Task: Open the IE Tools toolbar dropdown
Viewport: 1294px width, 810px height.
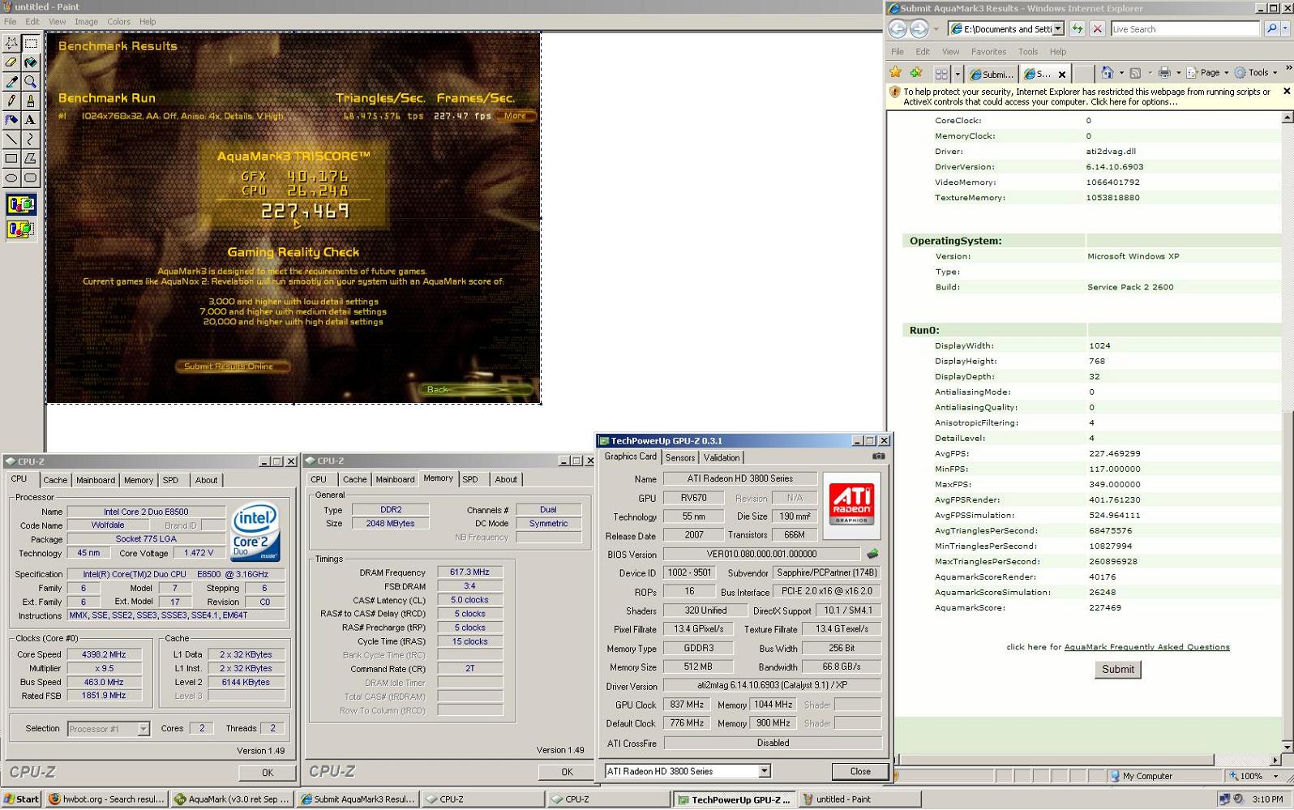Action: (1256, 73)
